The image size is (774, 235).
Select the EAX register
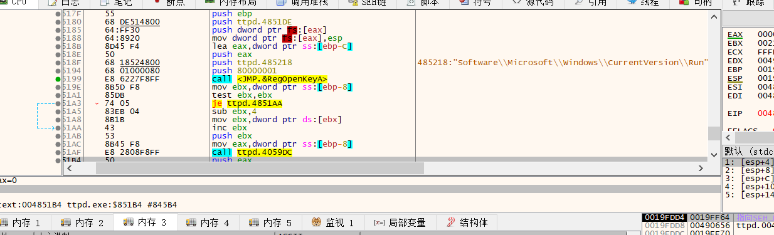pos(734,34)
